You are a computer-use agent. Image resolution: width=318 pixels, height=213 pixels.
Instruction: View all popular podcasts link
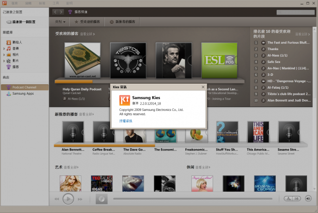pos(87,34)
